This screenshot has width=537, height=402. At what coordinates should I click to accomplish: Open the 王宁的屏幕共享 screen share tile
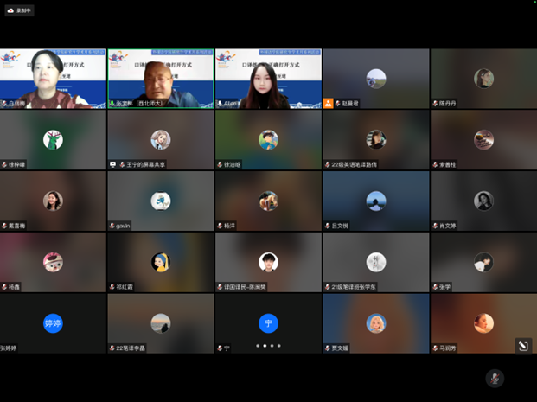160,140
